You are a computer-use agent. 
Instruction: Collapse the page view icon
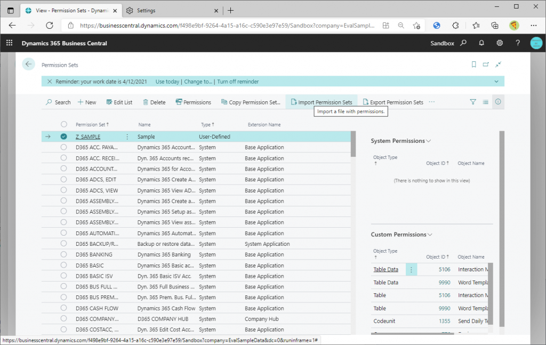(499, 65)
